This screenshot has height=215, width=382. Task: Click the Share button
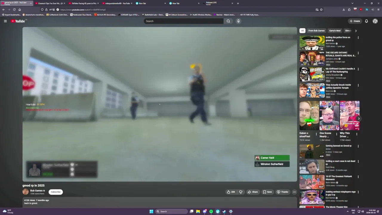coord(252,192)
